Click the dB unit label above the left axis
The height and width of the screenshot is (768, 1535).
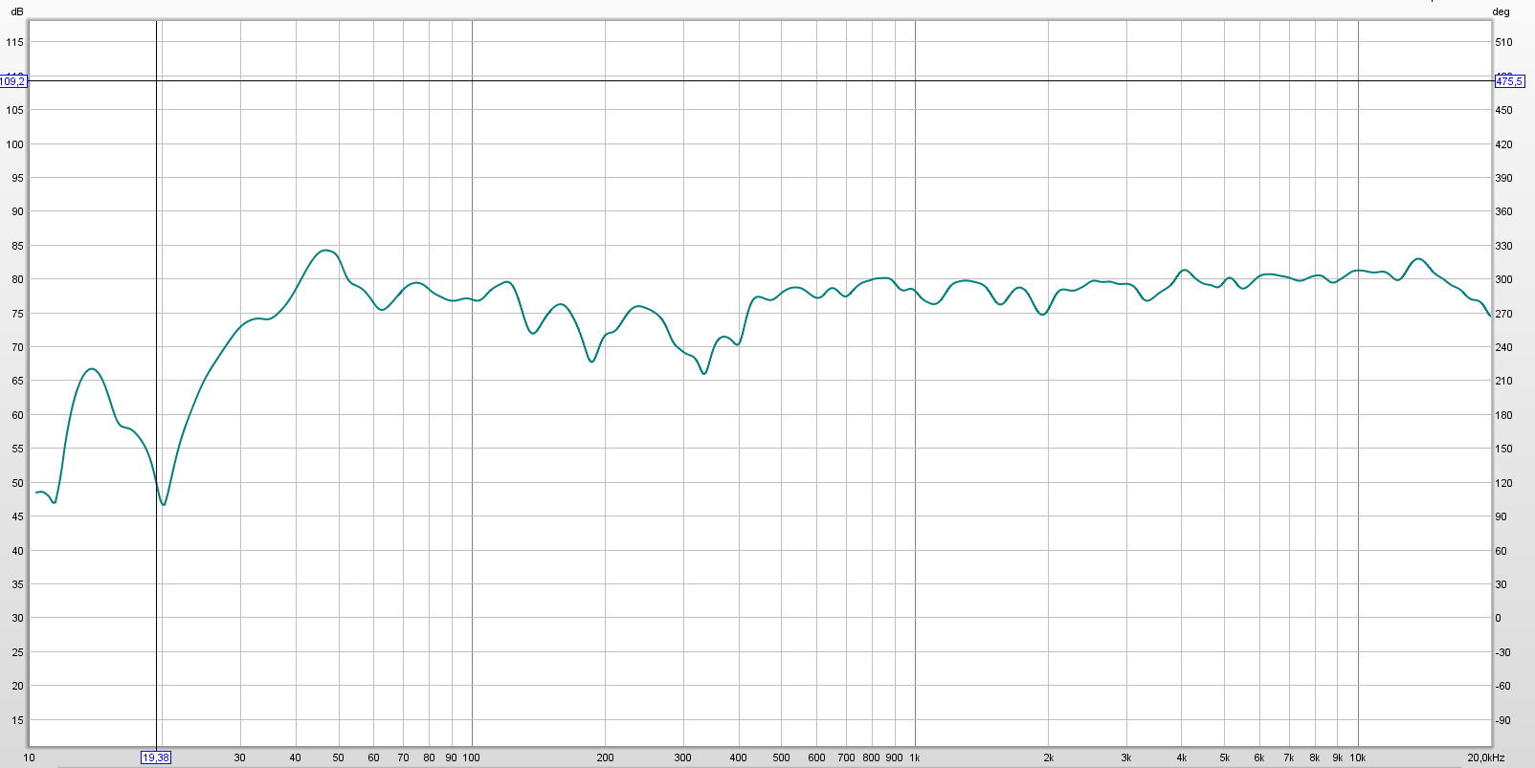click(x=16, y=11)
